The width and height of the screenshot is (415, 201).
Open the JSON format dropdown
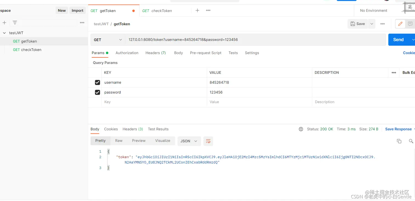point(189,141)
